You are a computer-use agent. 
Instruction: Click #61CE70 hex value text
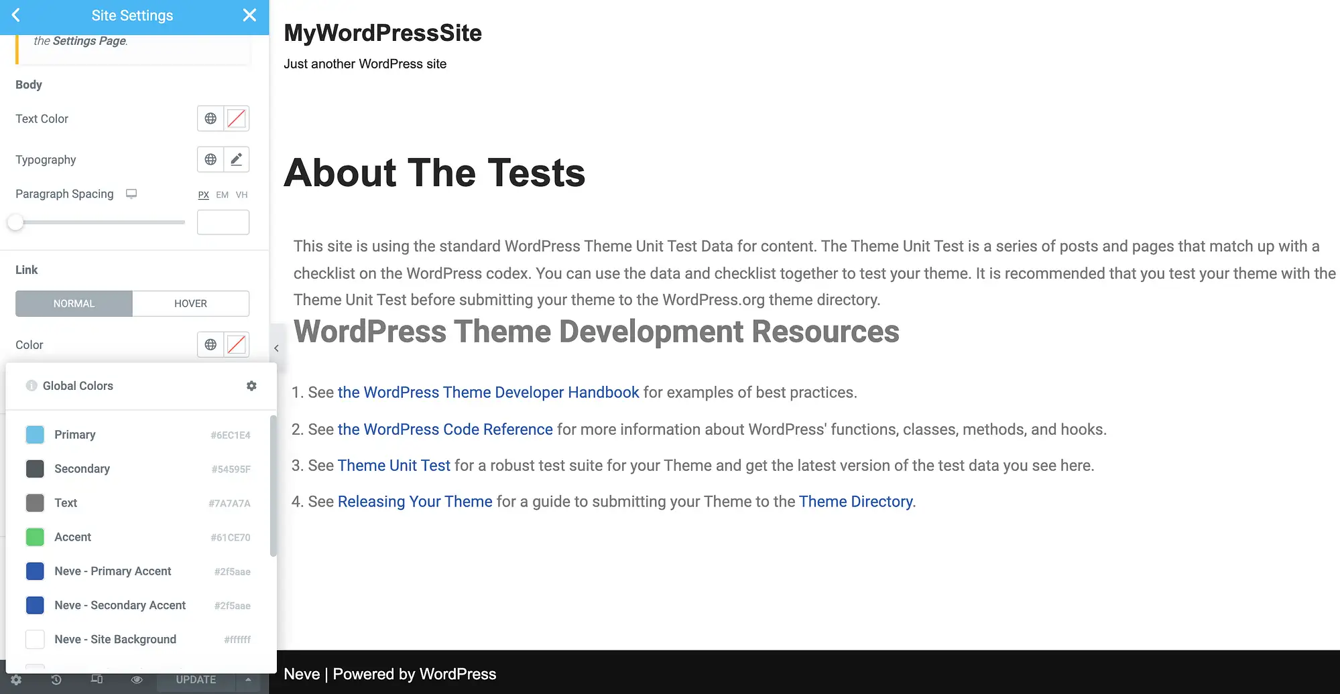click(x=230, y=538)
